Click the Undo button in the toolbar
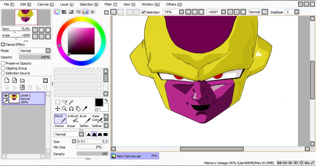 pos(114,12)
